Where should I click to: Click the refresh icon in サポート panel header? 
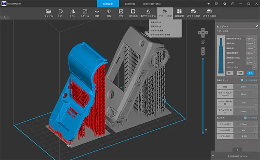click(257, 26)
